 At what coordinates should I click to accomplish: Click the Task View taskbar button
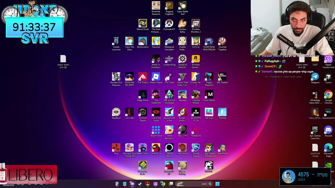171,184
